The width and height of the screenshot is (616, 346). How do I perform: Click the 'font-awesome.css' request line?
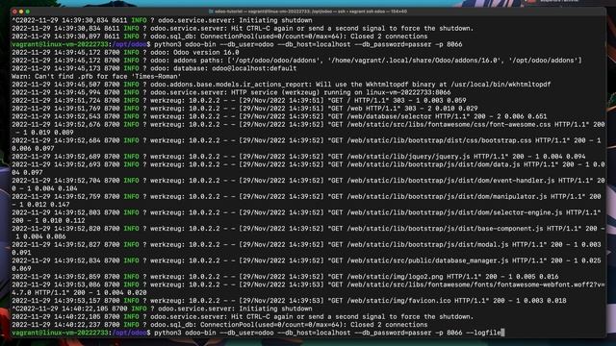click(308, 128)
